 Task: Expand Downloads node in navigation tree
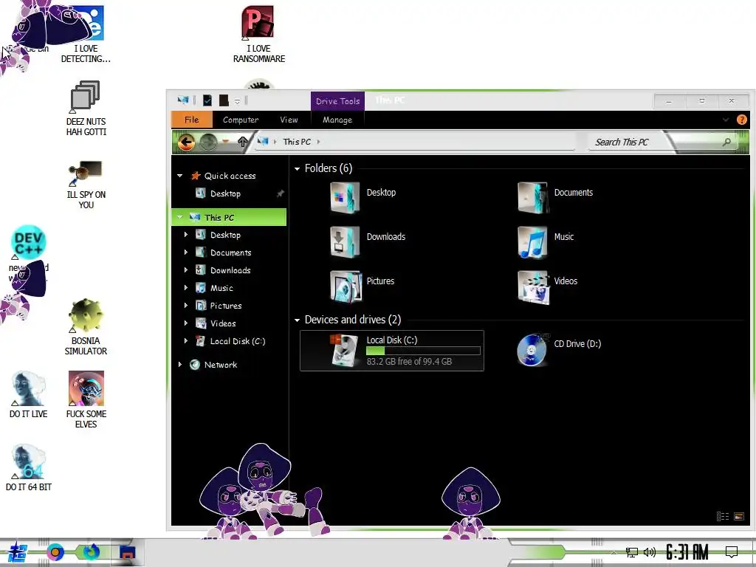pyautogui.click(x=186, y=270)
